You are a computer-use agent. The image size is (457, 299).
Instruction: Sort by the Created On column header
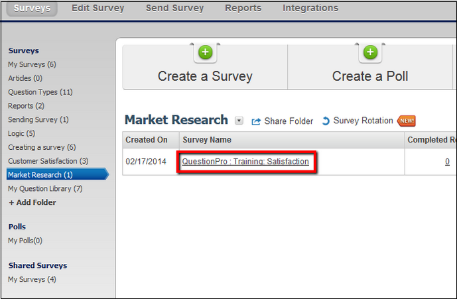(x=147, y=140)
